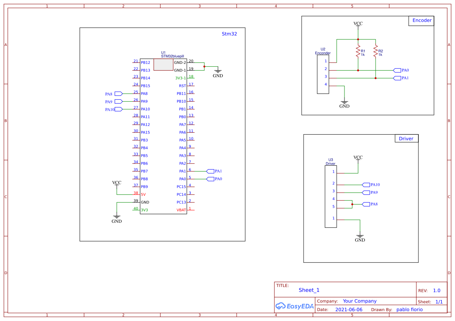Click the Sheet_1 title text
Viewport: 455px width, 321px height.
tap(309, 290)
